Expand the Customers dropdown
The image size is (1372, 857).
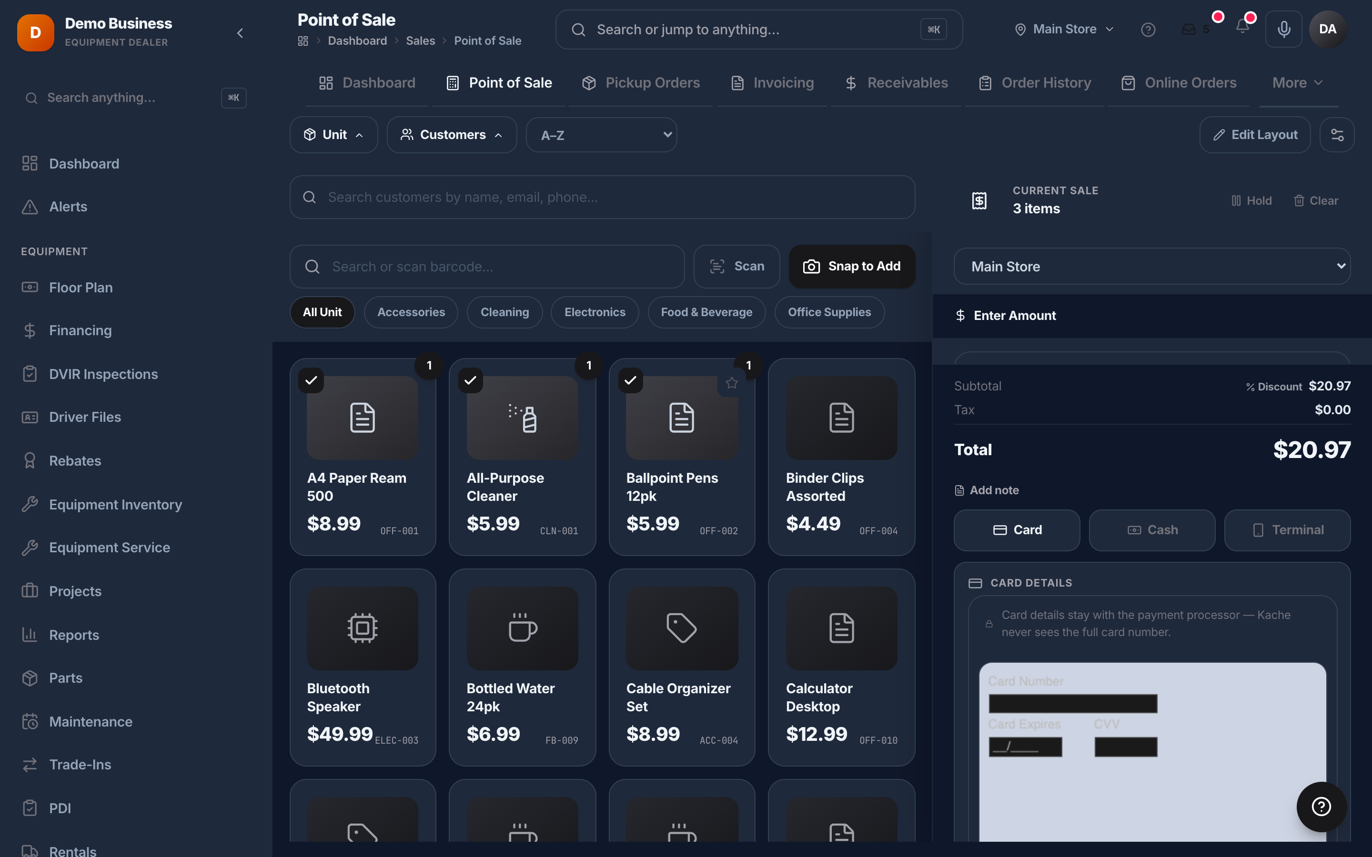(451, 135)
